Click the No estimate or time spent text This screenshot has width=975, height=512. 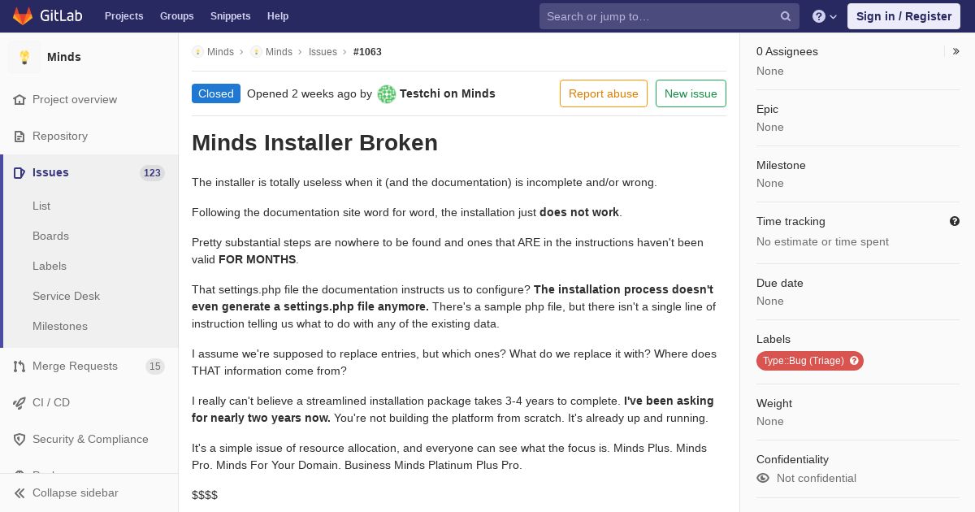pyautogui.click(x=822, y=241)
